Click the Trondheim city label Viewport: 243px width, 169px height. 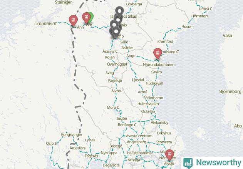[45, 23]
